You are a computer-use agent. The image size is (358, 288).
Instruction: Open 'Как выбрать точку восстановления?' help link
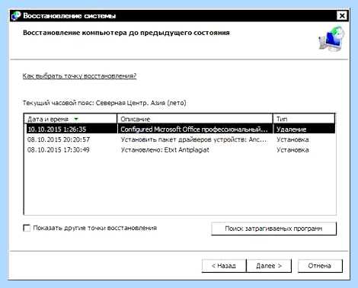[x=79, y=75]
